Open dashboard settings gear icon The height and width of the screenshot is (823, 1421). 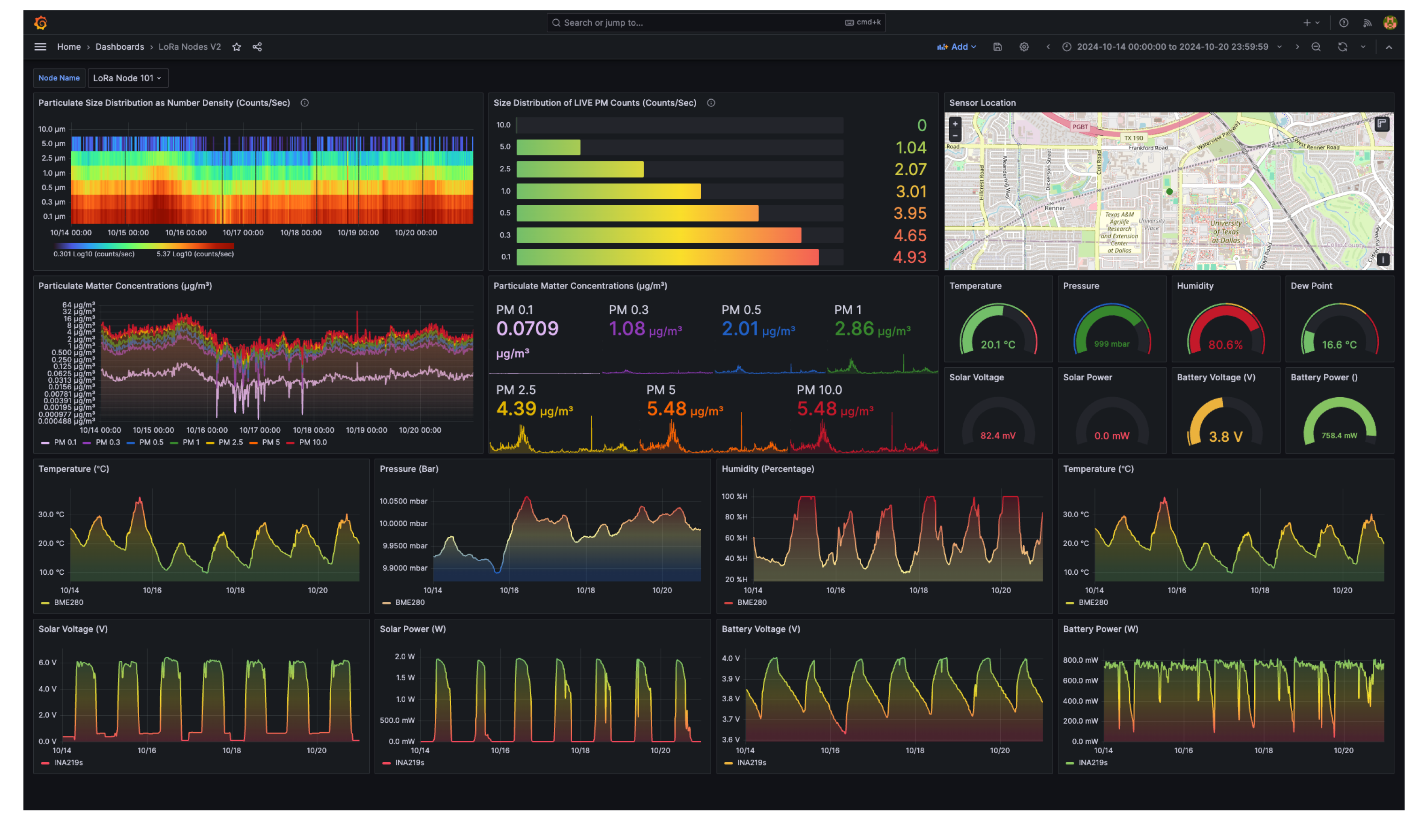pyautogui.click(x=1024, y=47)
